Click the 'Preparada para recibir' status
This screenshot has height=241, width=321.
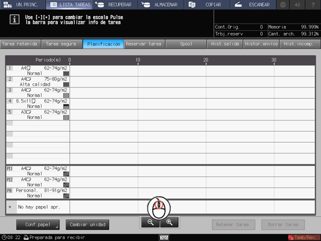57,237
